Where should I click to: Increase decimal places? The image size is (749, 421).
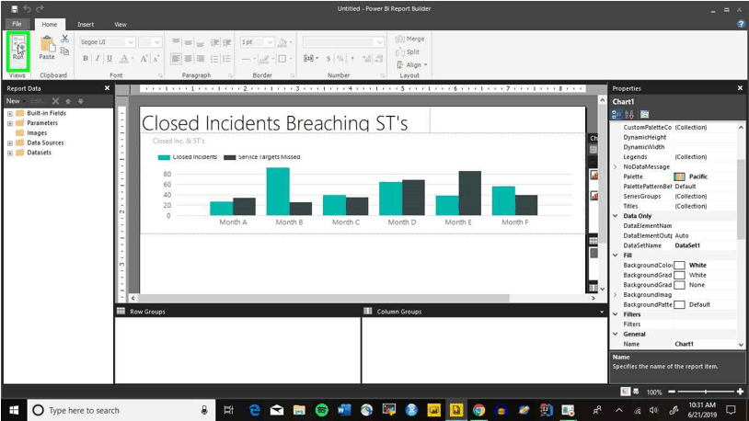click(x=366, y=59)
